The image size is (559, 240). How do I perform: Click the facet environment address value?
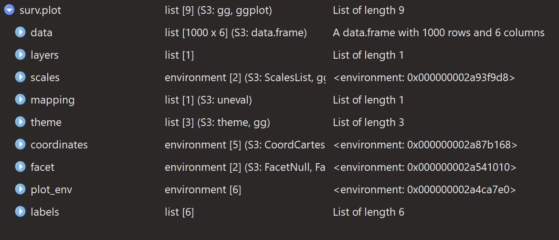tap(425, 167)
